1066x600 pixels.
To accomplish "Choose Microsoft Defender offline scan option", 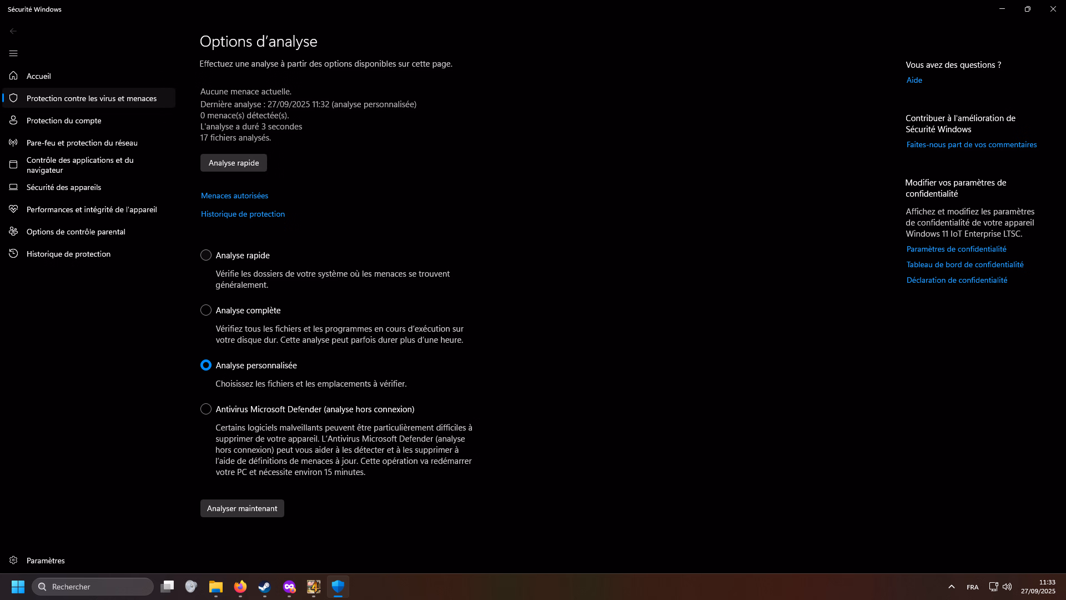I will click(x=206, y=409).
